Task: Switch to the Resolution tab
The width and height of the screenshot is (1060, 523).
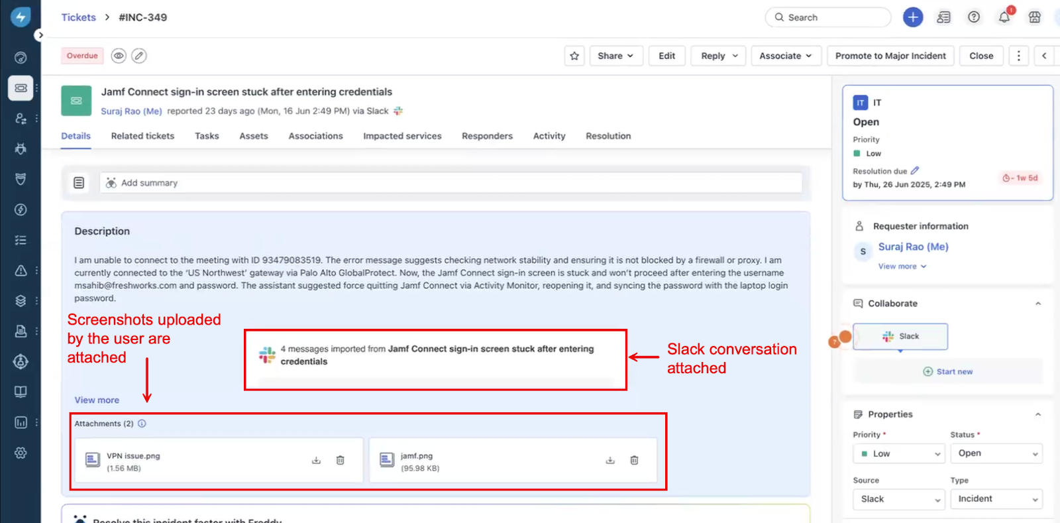Action: point(608,136)
